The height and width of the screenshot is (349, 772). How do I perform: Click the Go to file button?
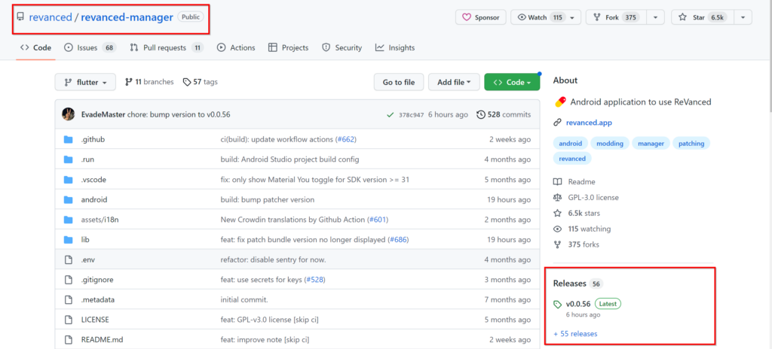pyautogui.click(x=399, y=82)
